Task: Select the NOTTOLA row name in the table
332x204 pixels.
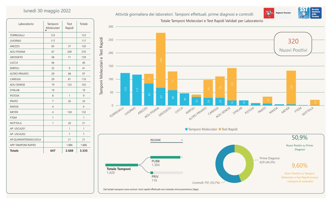Action: 16,123
